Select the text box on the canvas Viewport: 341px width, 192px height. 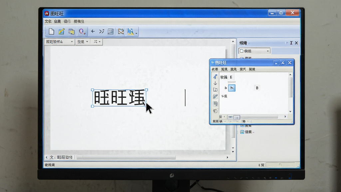click(x=120, y=98)
